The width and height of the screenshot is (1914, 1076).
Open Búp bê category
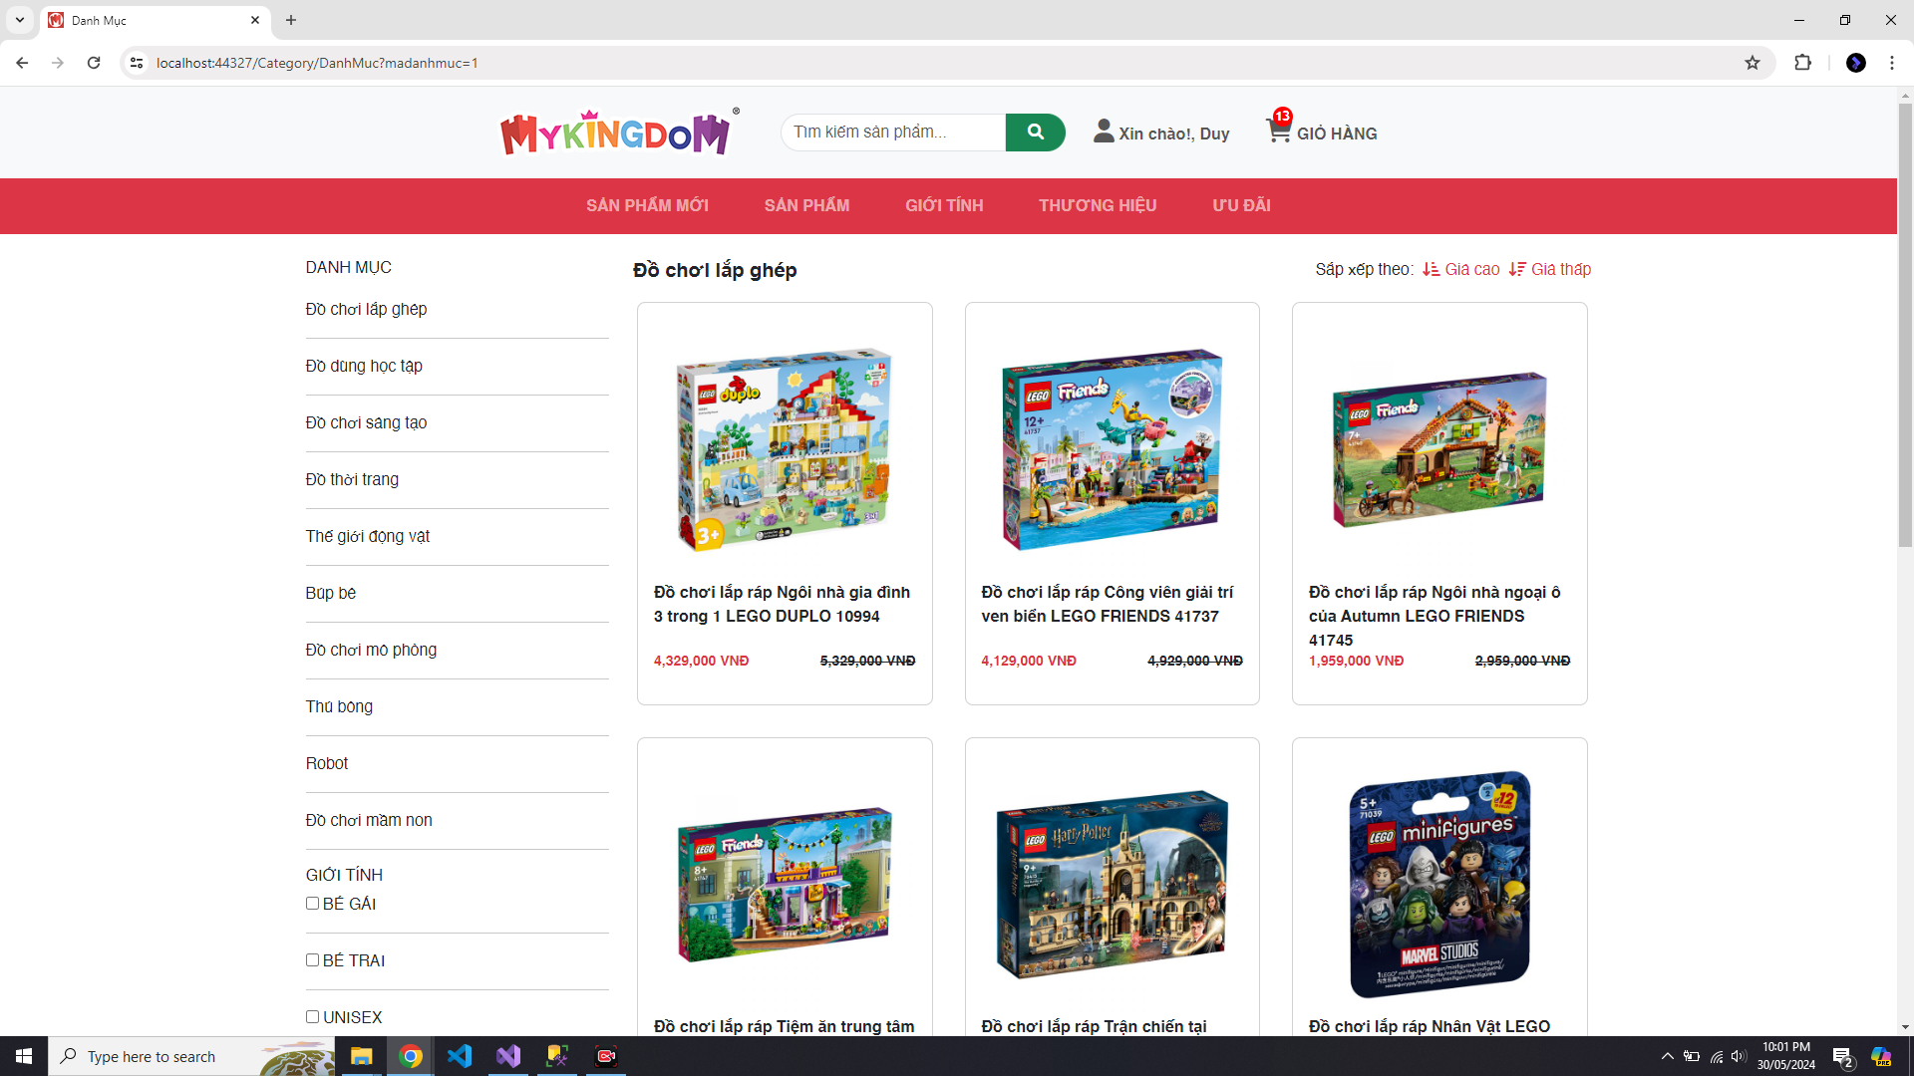tap(330, 593)
